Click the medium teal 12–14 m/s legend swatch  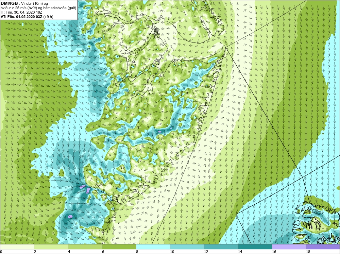pyautogui.click(x=221, y=247)
